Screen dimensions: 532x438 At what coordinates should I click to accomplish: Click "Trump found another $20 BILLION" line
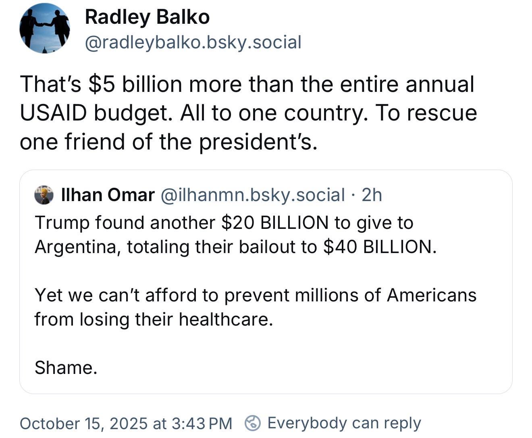click(224, 223)
